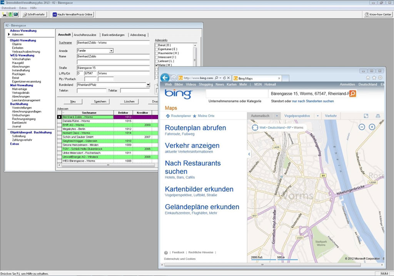This screenshot has width=394, height=276.
Task: Click the orange Bing search button
Action: click(352, 93)
